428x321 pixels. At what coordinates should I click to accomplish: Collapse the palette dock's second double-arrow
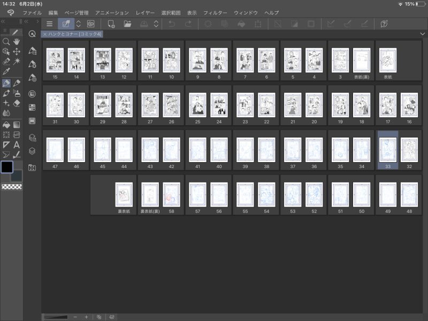tap(26, 21)
